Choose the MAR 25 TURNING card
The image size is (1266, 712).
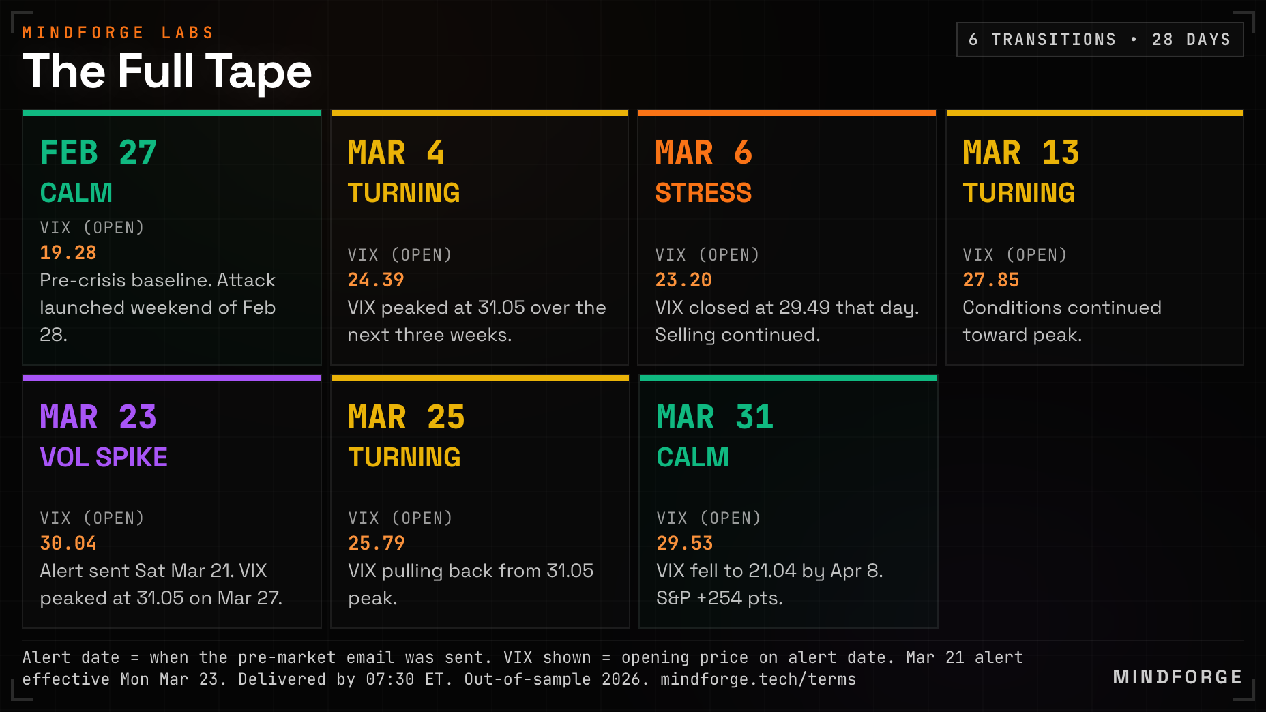point(480,501)
